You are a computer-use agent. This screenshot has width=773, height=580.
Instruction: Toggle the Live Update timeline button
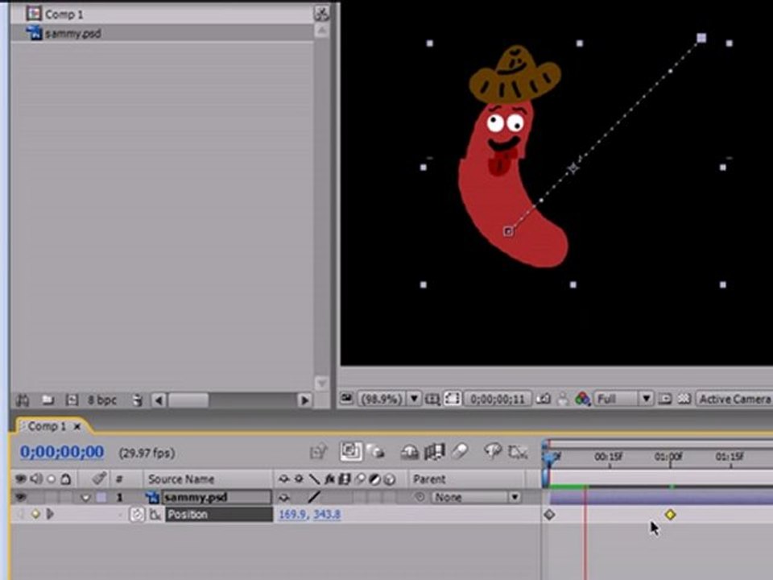[350, 451]
